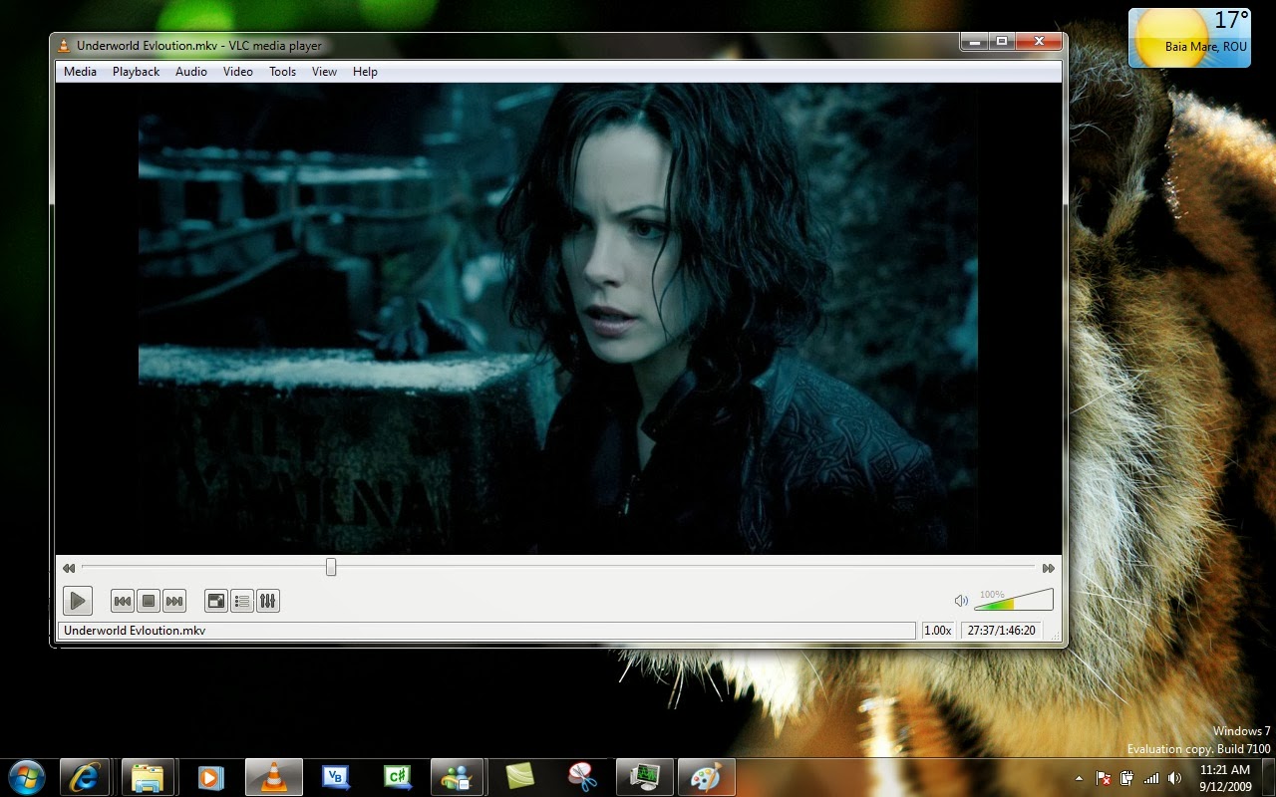Launch Internet Explorer from taskbar

click(85, 777)
